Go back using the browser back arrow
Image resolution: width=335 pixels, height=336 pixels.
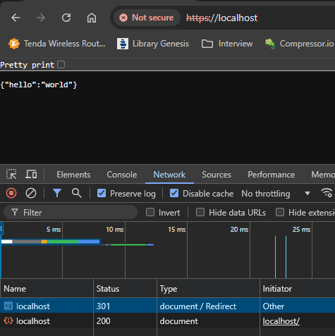coord(16,18)
